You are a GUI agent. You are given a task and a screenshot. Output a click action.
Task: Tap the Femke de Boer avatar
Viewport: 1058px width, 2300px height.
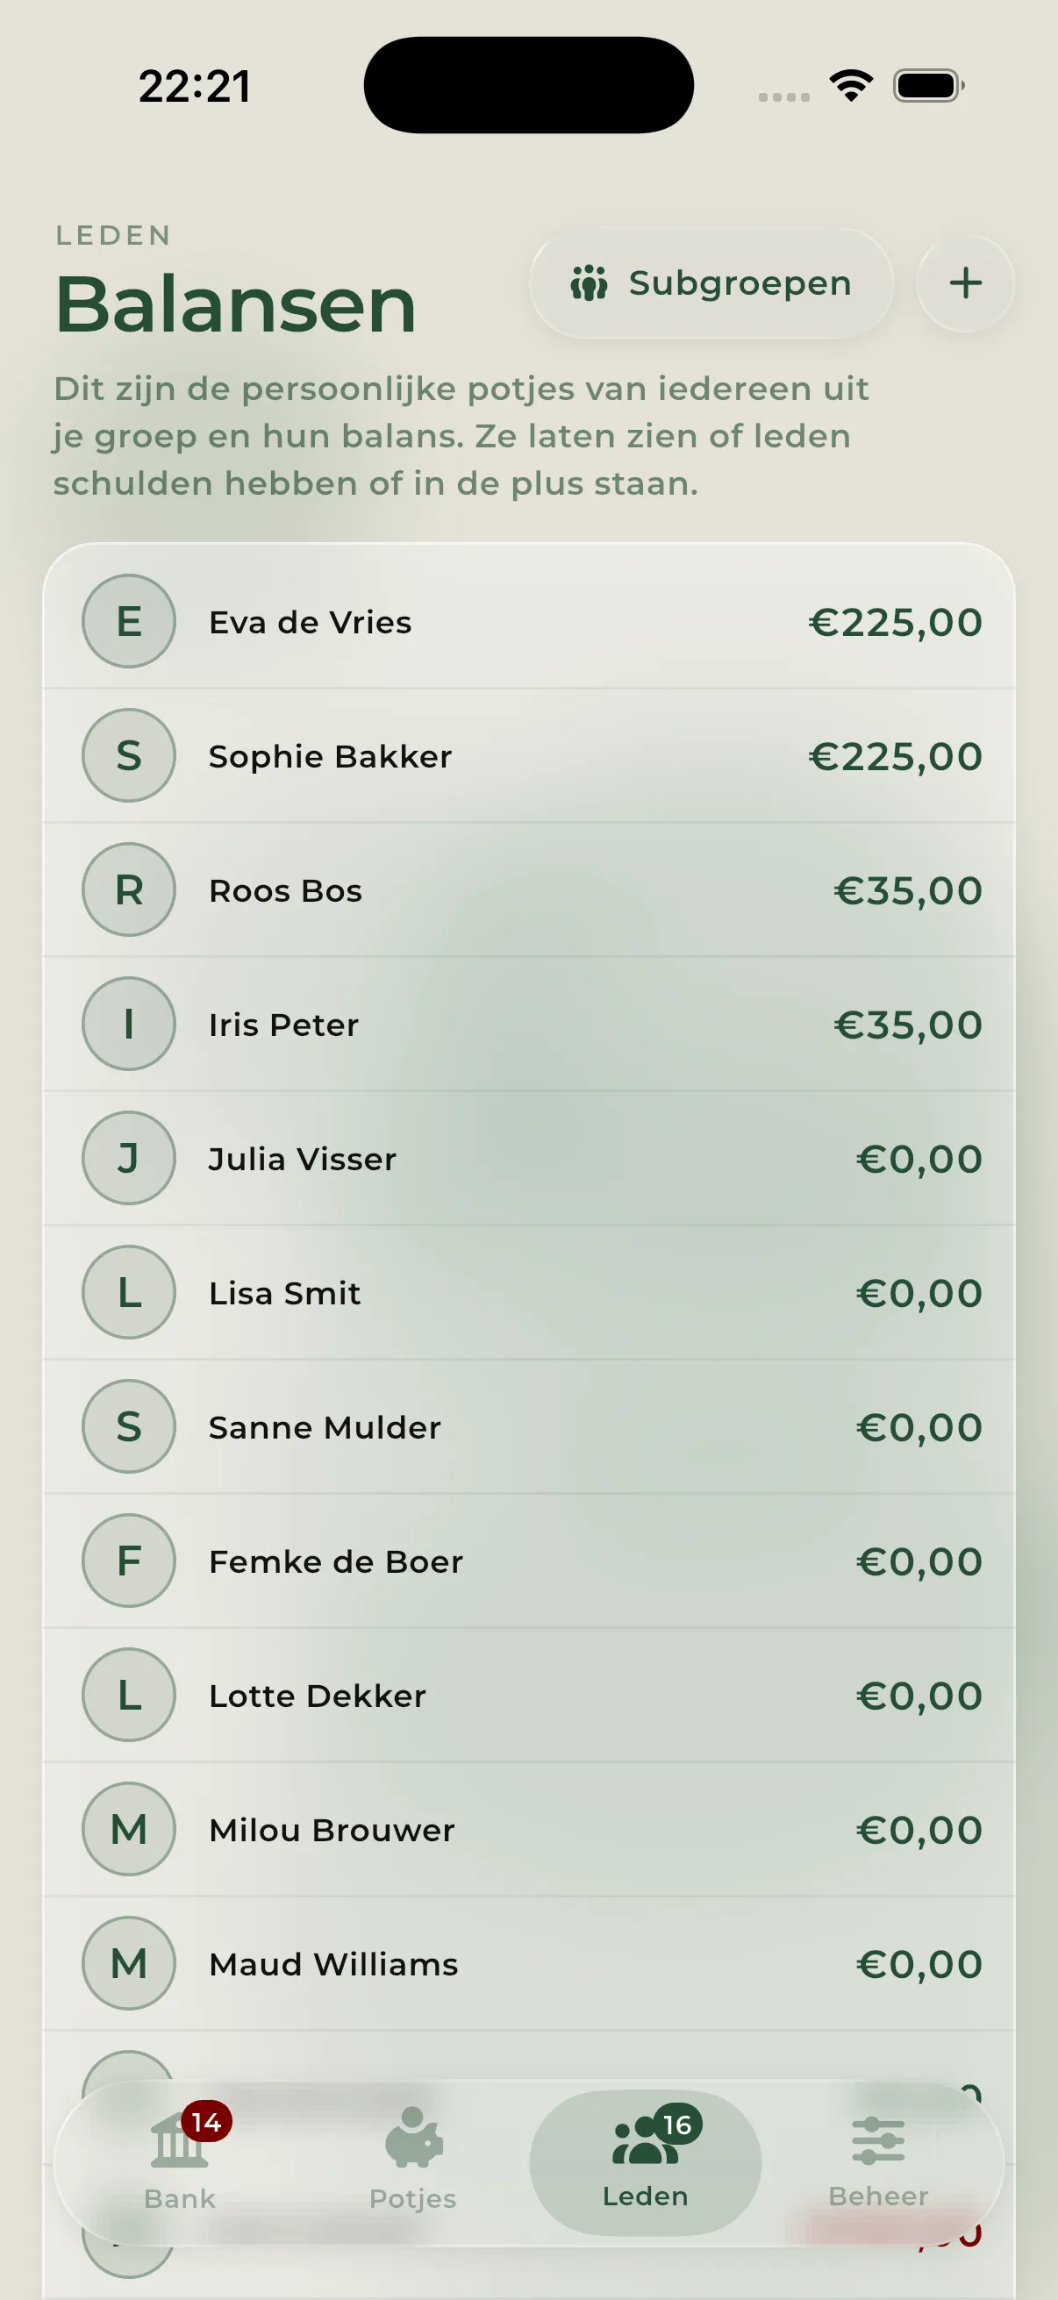[x=129, y=1561]
